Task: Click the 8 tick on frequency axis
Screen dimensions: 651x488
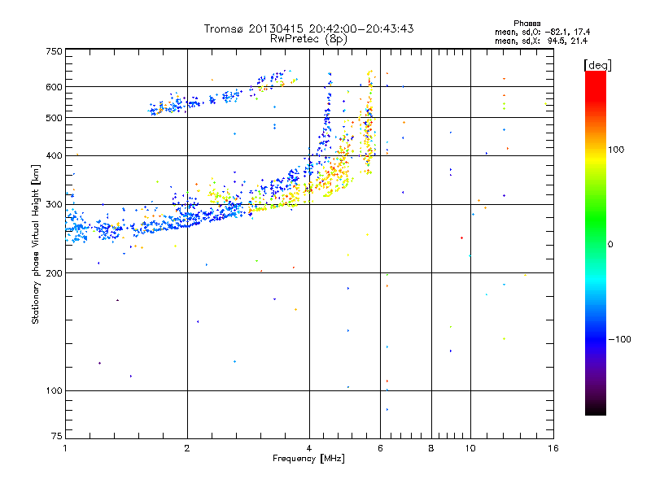Action: [x=431, y=448]
